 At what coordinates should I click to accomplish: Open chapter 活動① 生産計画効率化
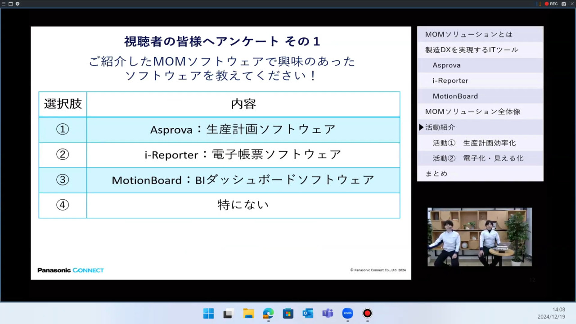click(x=480, y=143)
